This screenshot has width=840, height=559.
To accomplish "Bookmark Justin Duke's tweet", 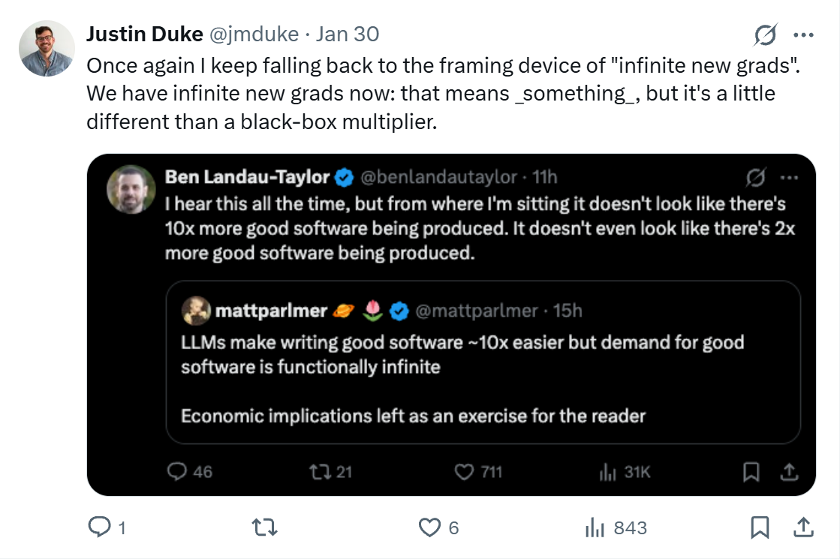I will click(x=760, y=527).
